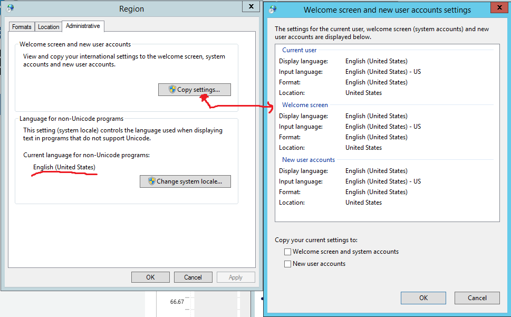511x317 pixels.
Task: Click Welcome screen Location value United States
Action: point(363,148)
